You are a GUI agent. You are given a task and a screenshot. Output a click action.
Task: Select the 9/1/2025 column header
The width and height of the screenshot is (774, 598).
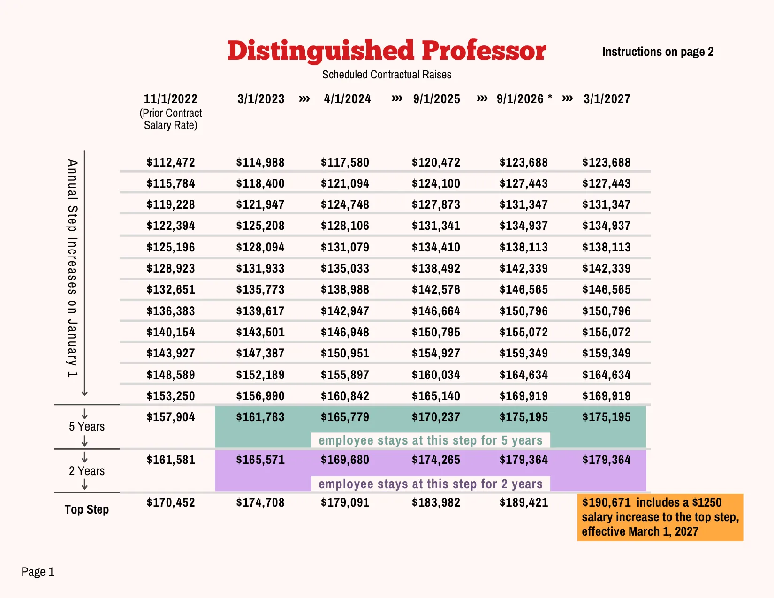tap(437, 99)
